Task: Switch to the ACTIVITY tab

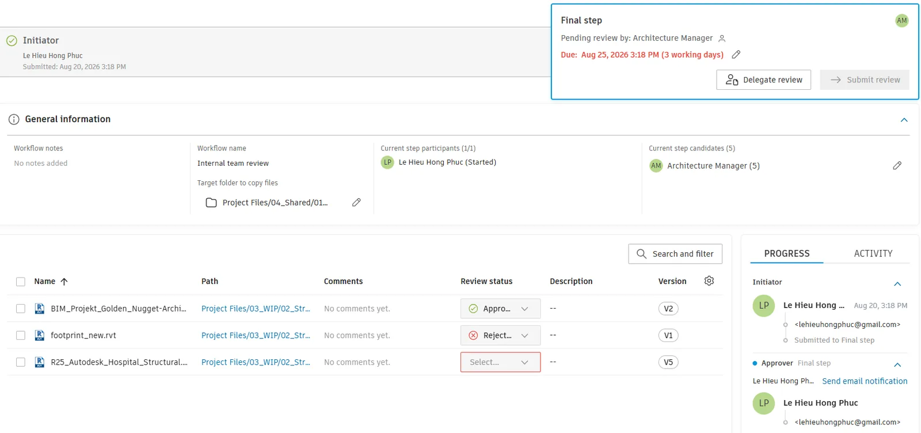Action: 873,253
